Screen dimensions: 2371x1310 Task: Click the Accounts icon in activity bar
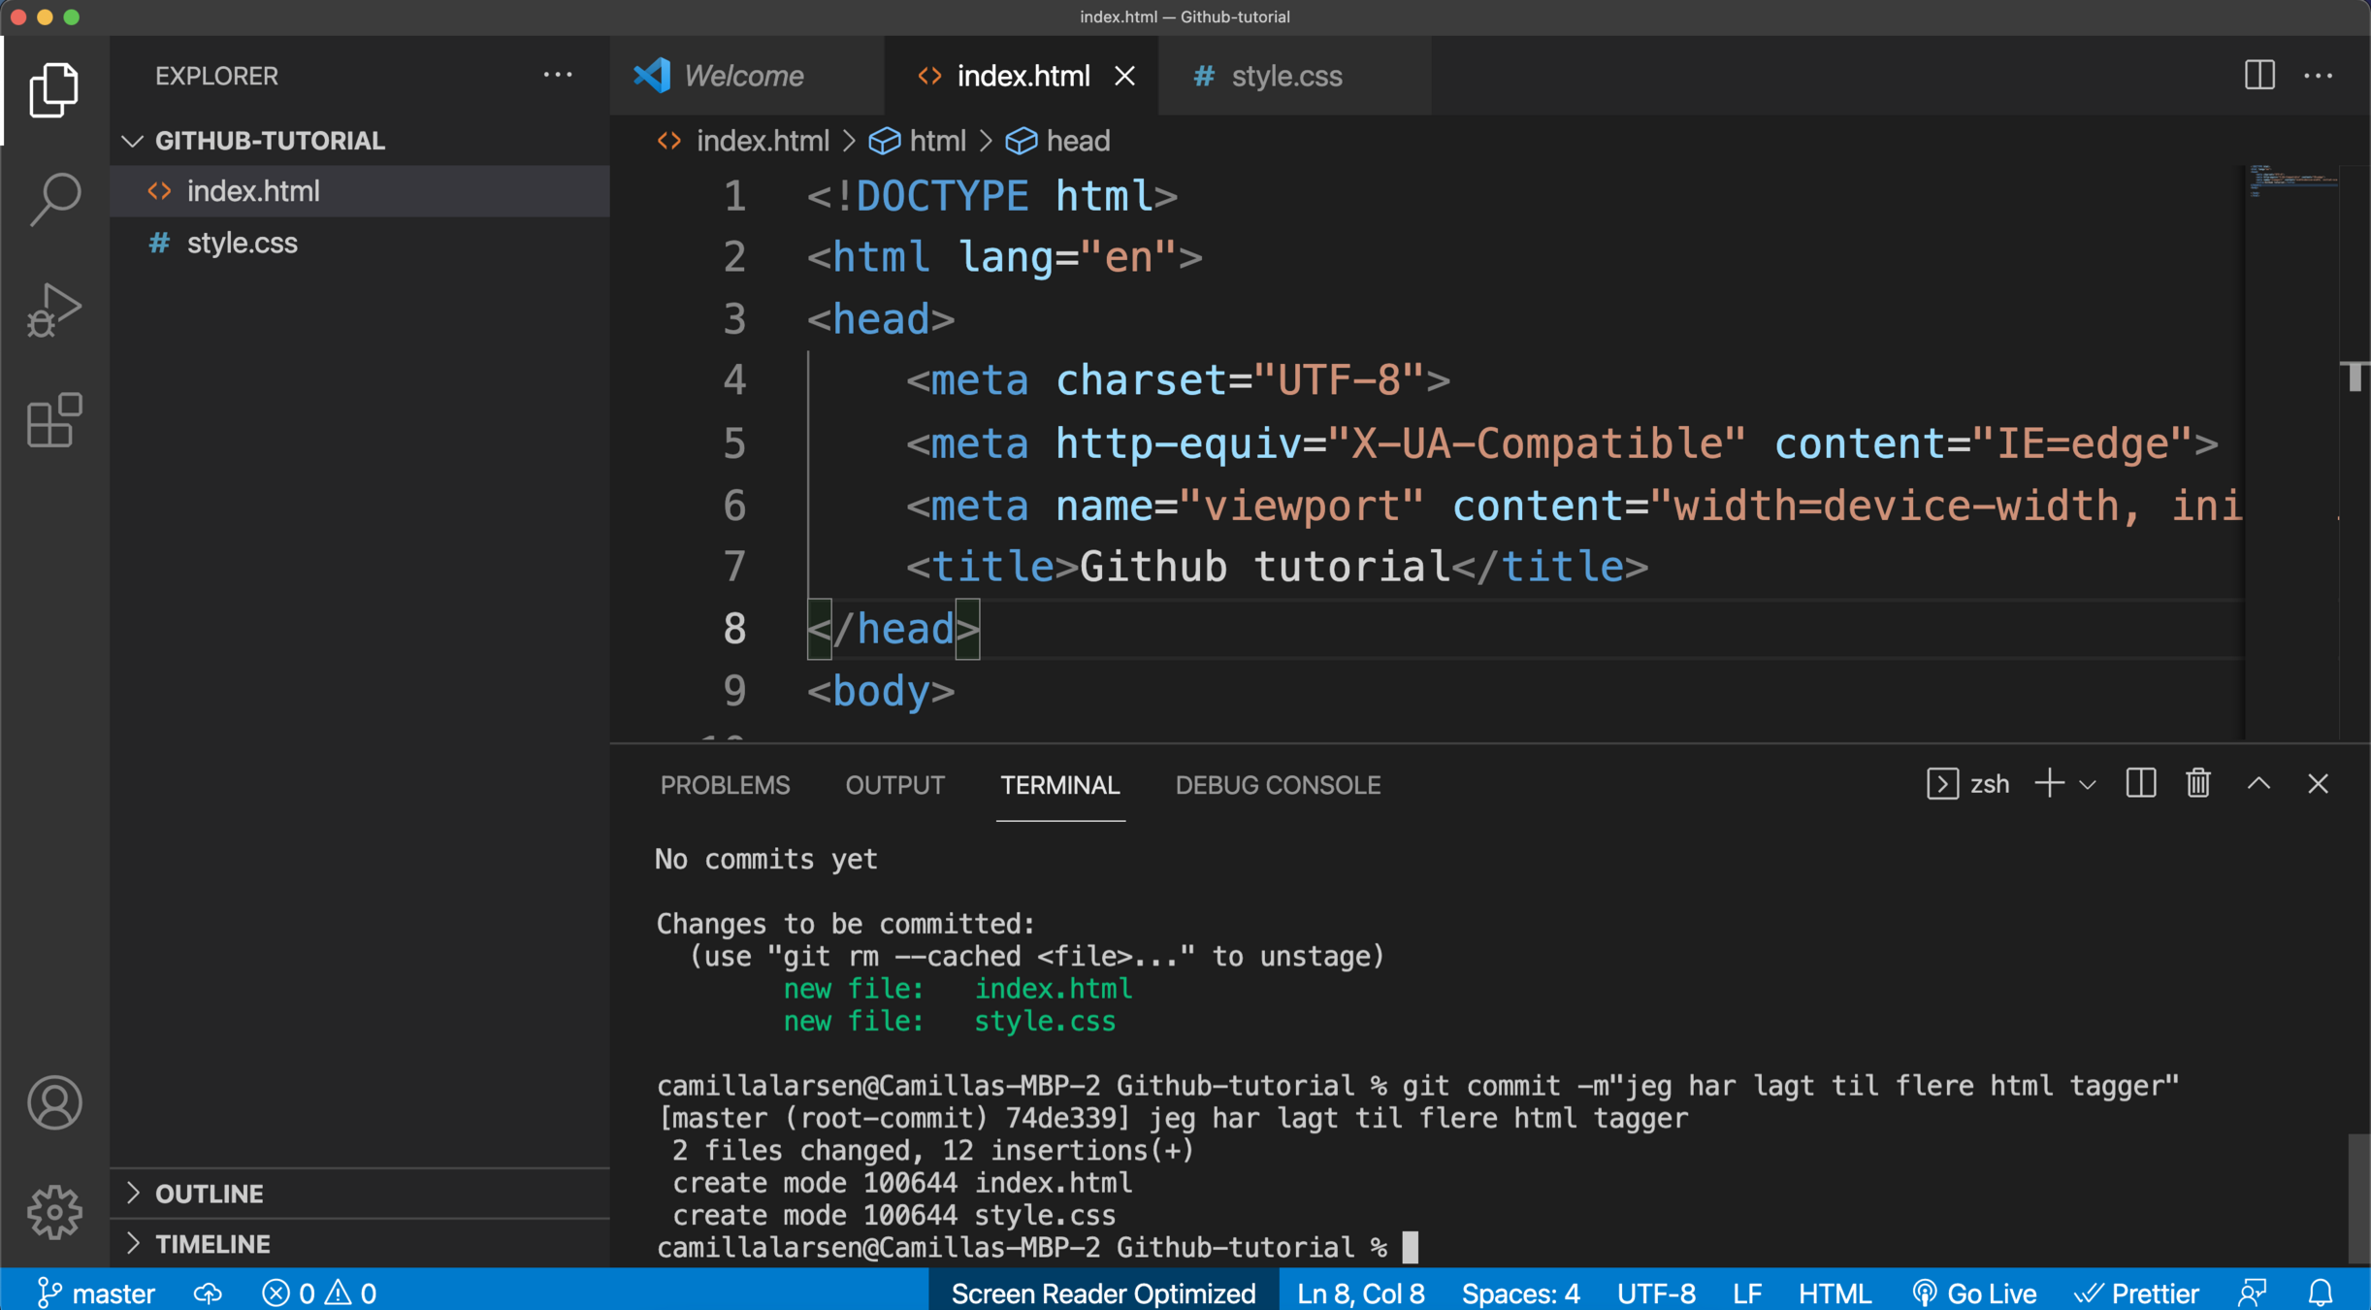point(54,1102)
